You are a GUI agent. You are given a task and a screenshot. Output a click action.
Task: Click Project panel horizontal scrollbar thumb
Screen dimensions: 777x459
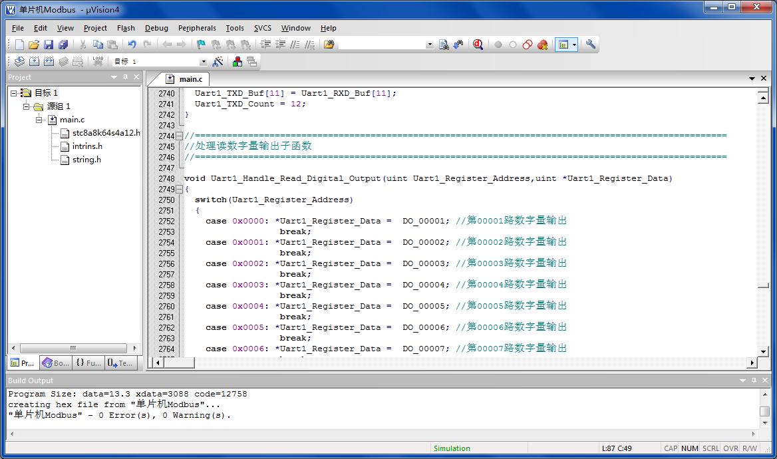pos(73,348)
